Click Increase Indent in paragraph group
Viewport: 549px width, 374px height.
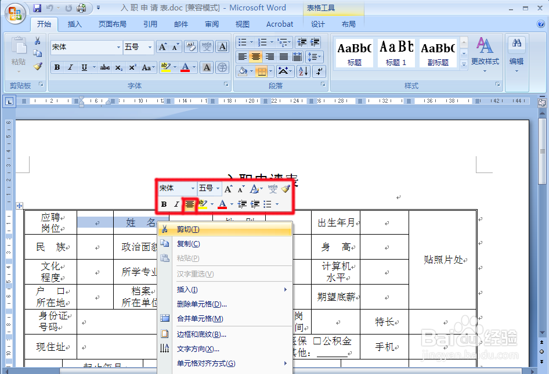point(315,42)
